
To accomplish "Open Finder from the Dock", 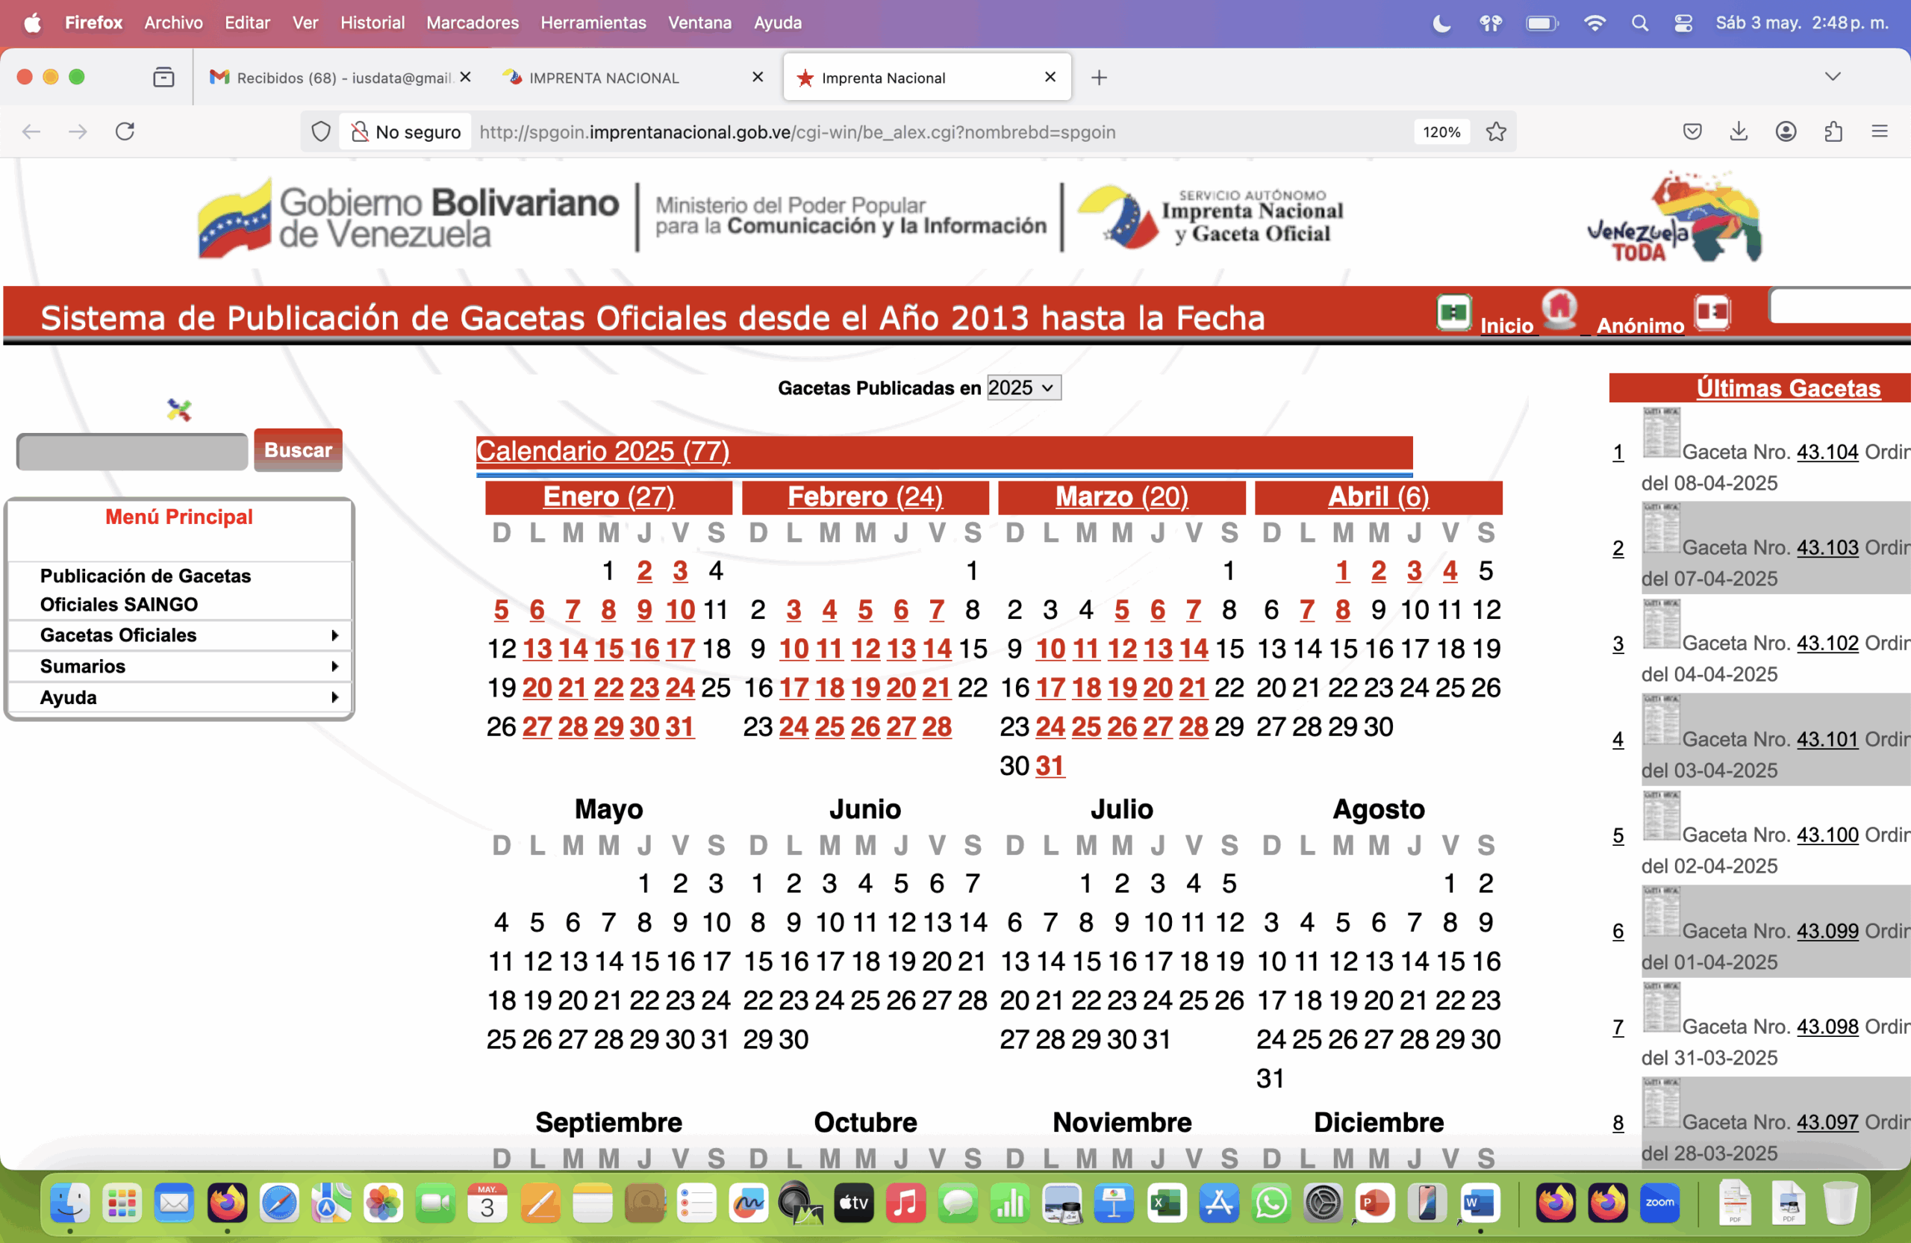I will pyautogui.click(x=70, y=1202).
